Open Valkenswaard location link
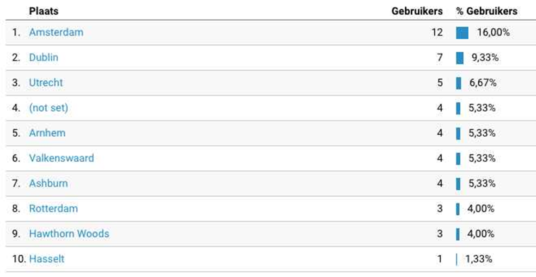This screenshot has height=277, width=536. pyautogui.click(x=61, y=158)
